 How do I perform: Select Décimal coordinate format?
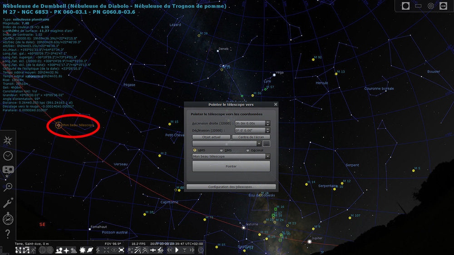[x=248, y=150]
